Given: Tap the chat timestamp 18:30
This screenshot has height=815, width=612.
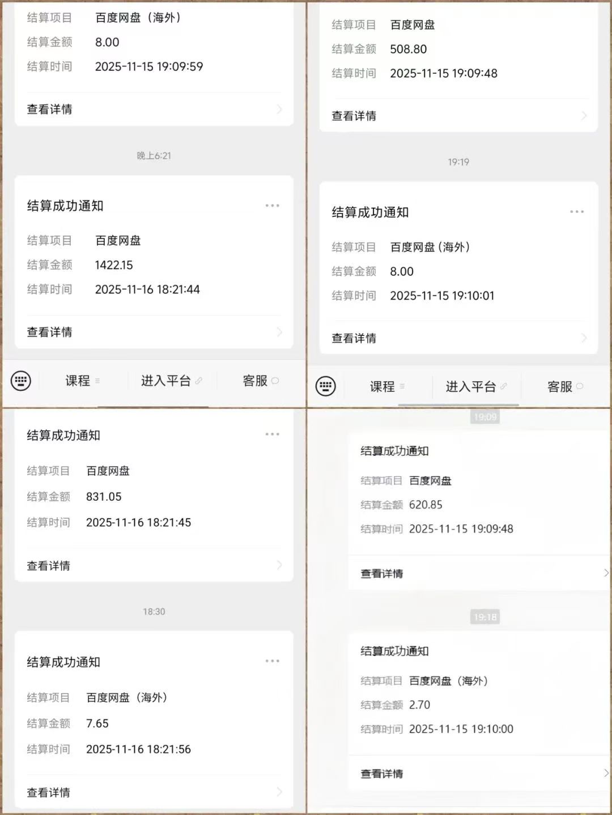Looking at the screenshot, I should 154,612.
